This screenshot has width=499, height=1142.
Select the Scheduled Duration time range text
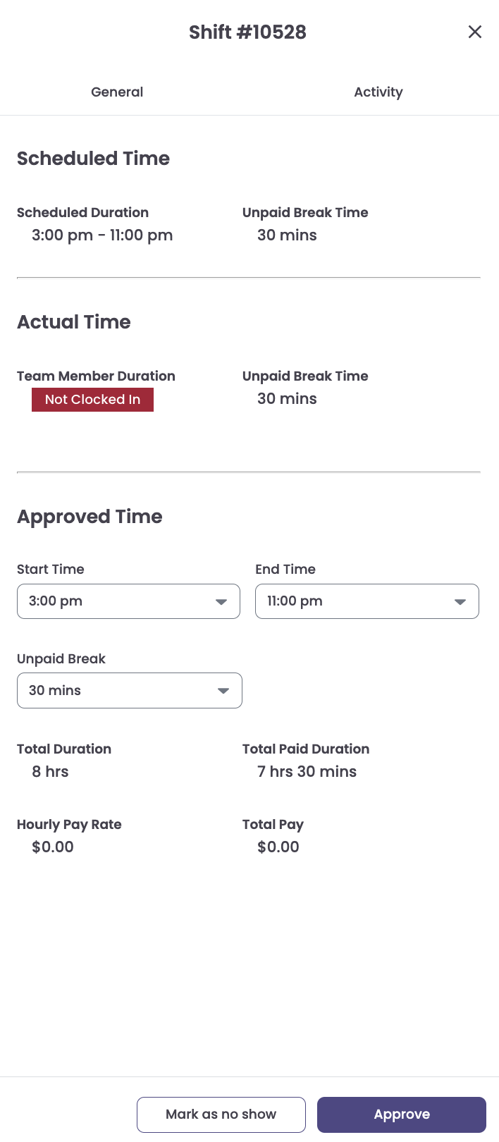click(102, 235)
